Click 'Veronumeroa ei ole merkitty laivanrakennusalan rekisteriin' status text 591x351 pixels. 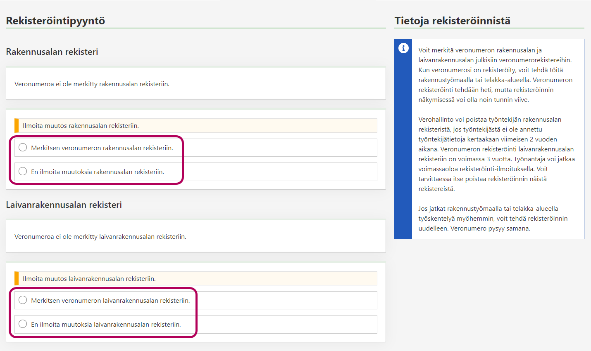click(100, 237)
